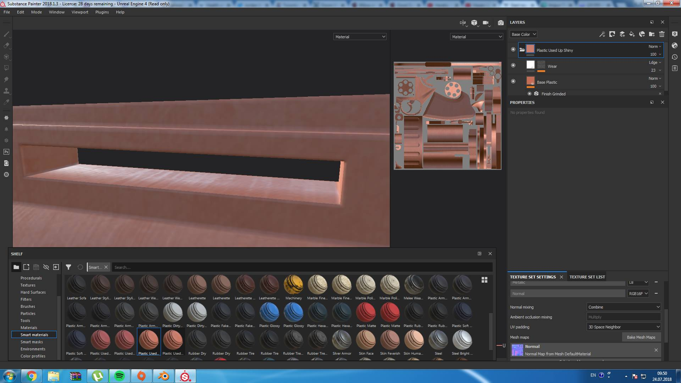The height and width of the screenshot is (383, 681).
Task: Add a fill layer in Layers panel
Action: click(632, 34)
